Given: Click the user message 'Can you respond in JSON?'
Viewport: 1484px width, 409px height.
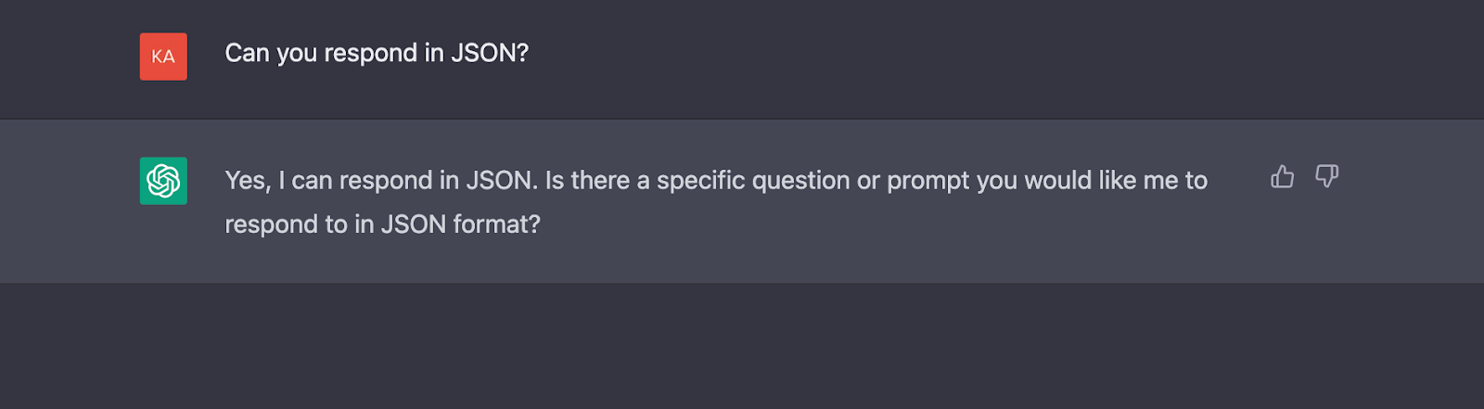Looking at the screenshot, I should (x=377, y=54).
